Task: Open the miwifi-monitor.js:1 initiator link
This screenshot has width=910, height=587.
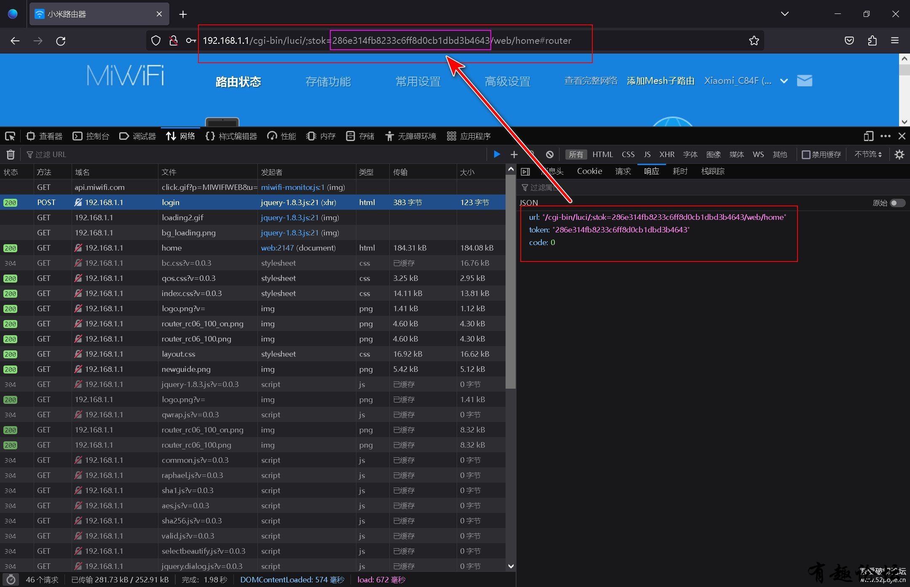Action: (293, 187)
